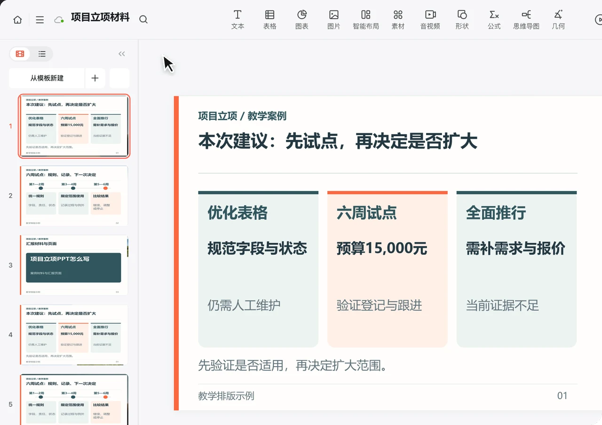602x425 pixels.
Task: Click the footer text 教学排版示例 on canvas
Action: 226,396
